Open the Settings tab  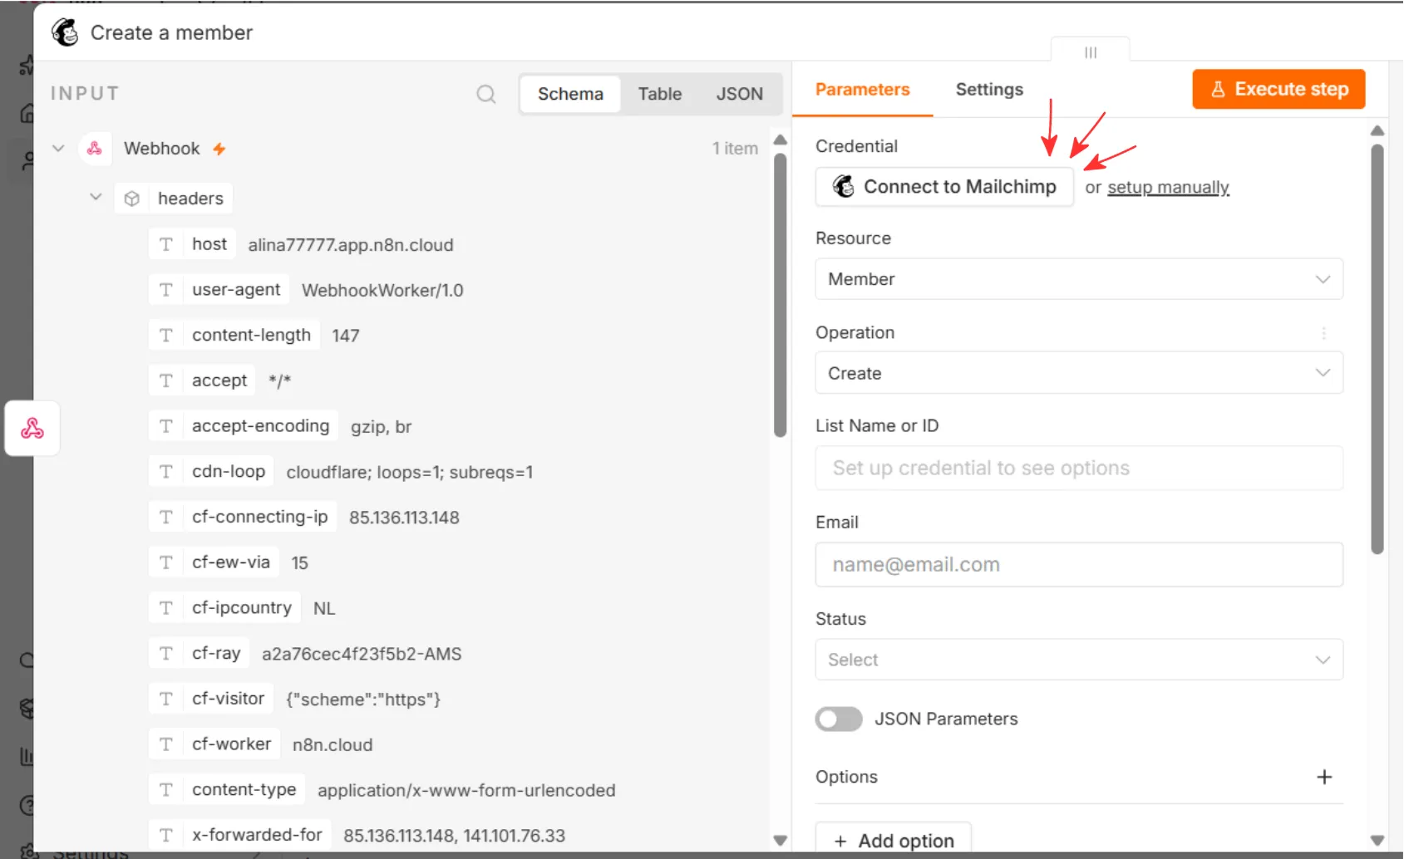(989, 89)
